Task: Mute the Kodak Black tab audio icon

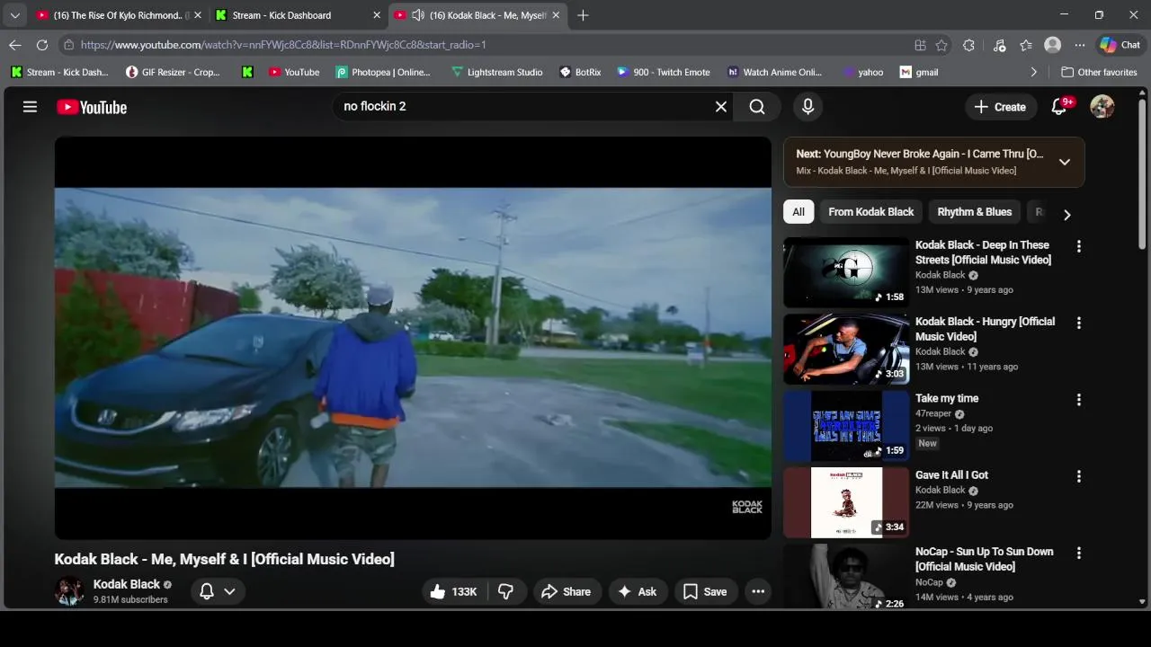Action: 418,15
